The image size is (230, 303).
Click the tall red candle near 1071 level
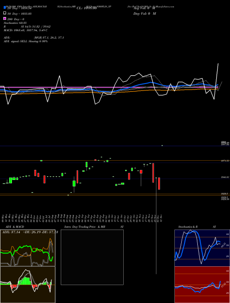pos(153,173)
